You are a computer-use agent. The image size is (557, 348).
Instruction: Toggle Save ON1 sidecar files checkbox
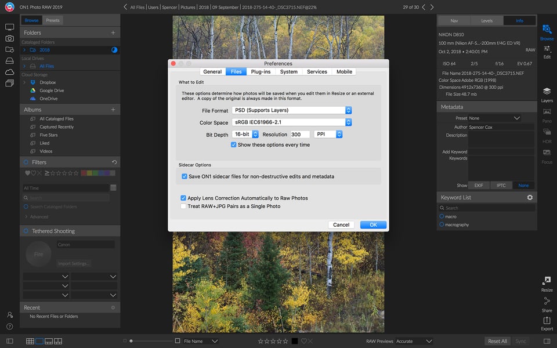coord(185,176)
